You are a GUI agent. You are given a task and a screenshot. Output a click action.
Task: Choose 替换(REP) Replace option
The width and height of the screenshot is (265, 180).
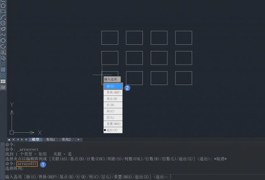tap(113, 92)
